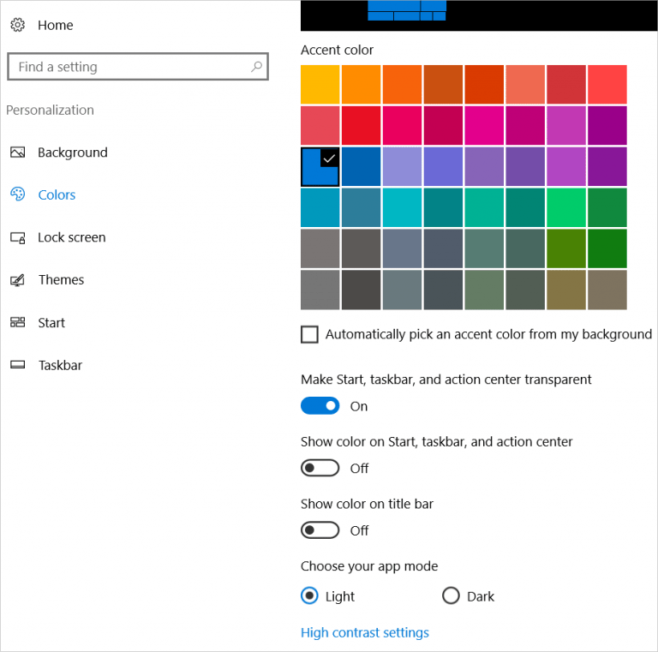
Task: Click the Start tiles icon
Action: point(17,322)
